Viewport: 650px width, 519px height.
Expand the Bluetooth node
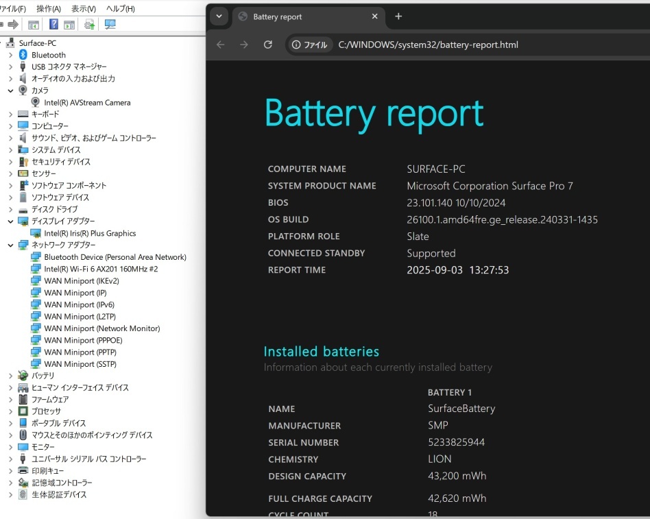(11, 55)
